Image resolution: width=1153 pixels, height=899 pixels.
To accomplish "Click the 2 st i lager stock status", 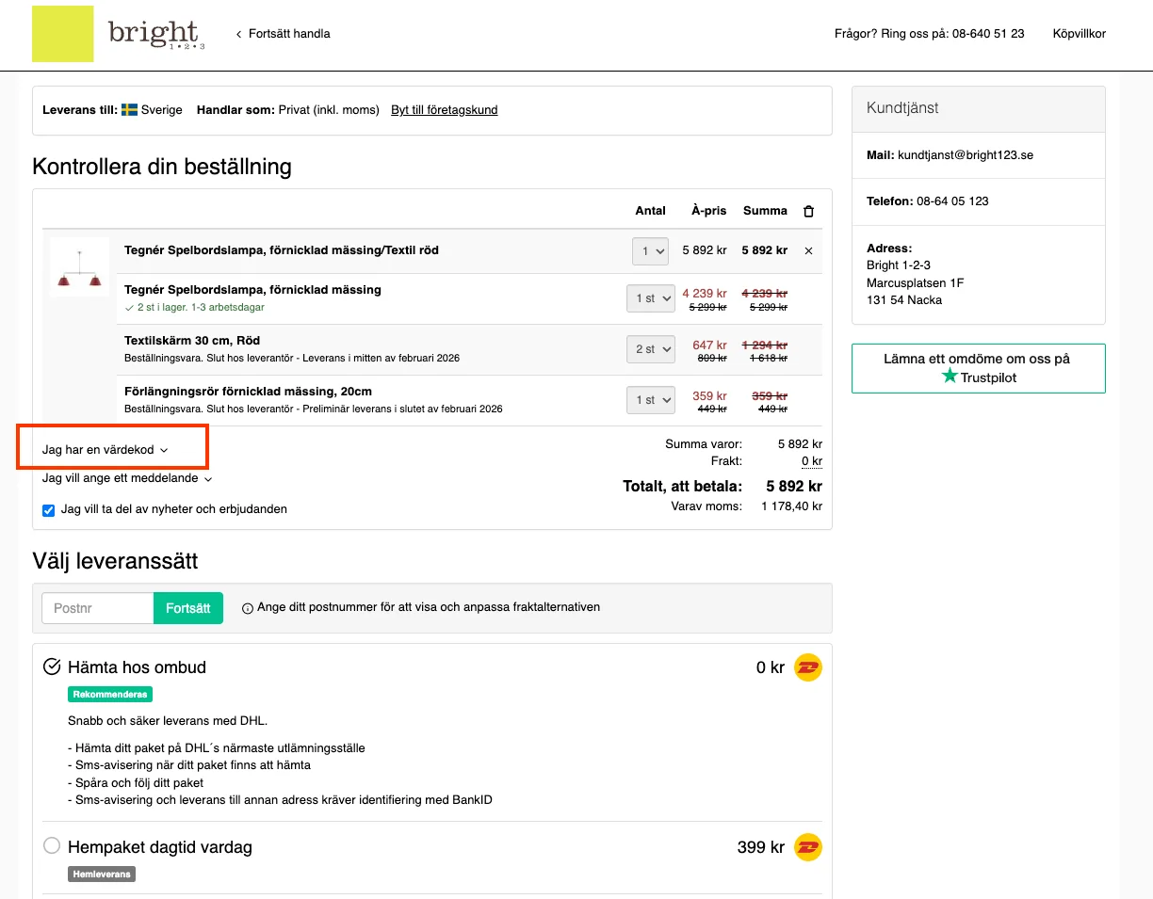I will [x=194, y=308].
